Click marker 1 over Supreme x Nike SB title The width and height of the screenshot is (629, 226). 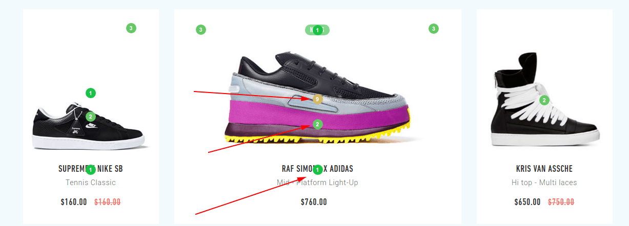point(91,170)
